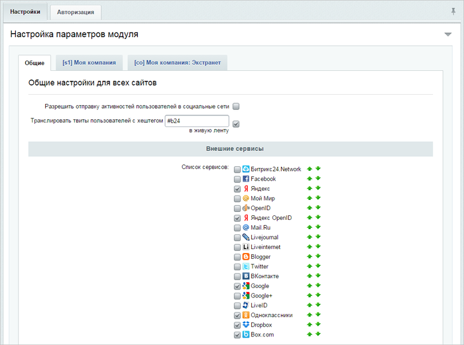Viewport: 464px width, 345px height.
Task: Switch to the Авторизация tab
Action: pyautogui.click(x=76, y=13)
